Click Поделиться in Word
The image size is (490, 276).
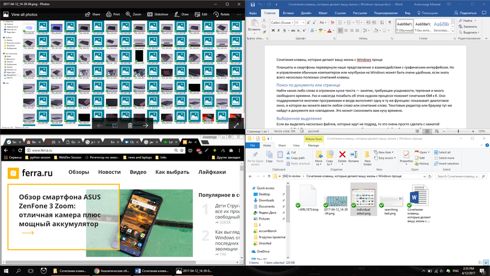[465, 13]
